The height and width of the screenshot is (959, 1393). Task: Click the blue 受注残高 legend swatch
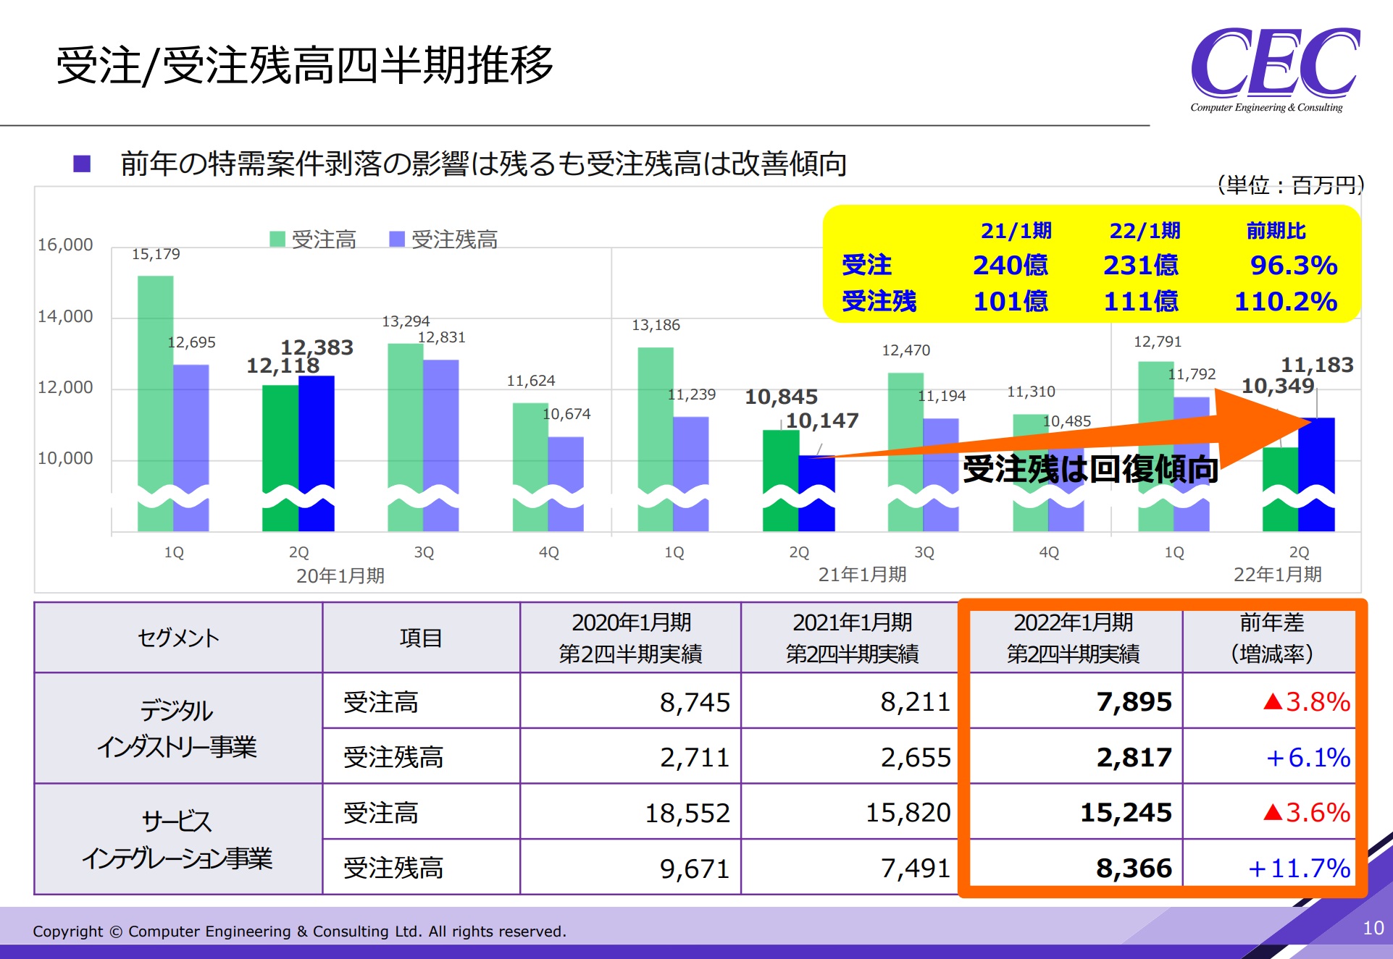point(397,239)
